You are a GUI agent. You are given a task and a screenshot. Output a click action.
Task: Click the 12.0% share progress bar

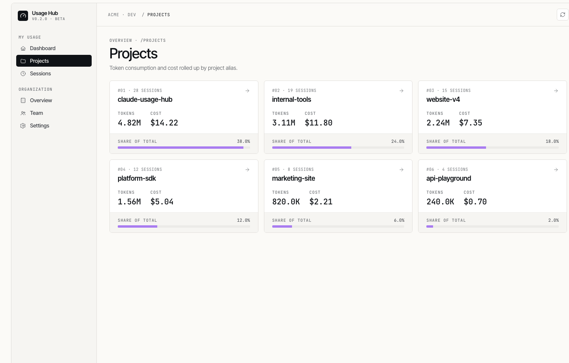point(184,226)
